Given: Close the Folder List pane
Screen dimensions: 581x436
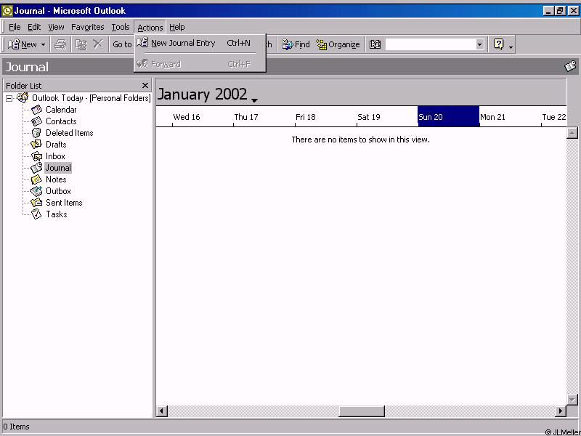Looking at the screenshot, I should [x=145, y=86].
